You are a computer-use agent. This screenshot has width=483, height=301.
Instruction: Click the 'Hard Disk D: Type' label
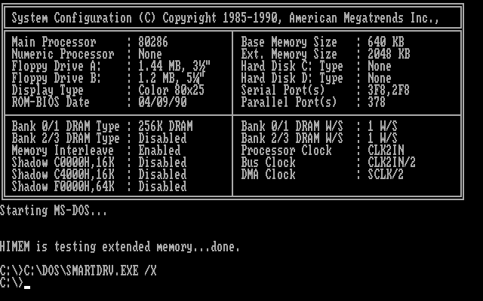[x=292, y=78]
